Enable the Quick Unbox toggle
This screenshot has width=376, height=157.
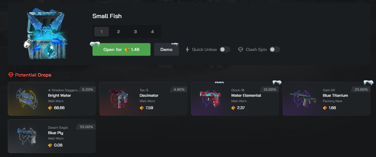tap(225, 49)
